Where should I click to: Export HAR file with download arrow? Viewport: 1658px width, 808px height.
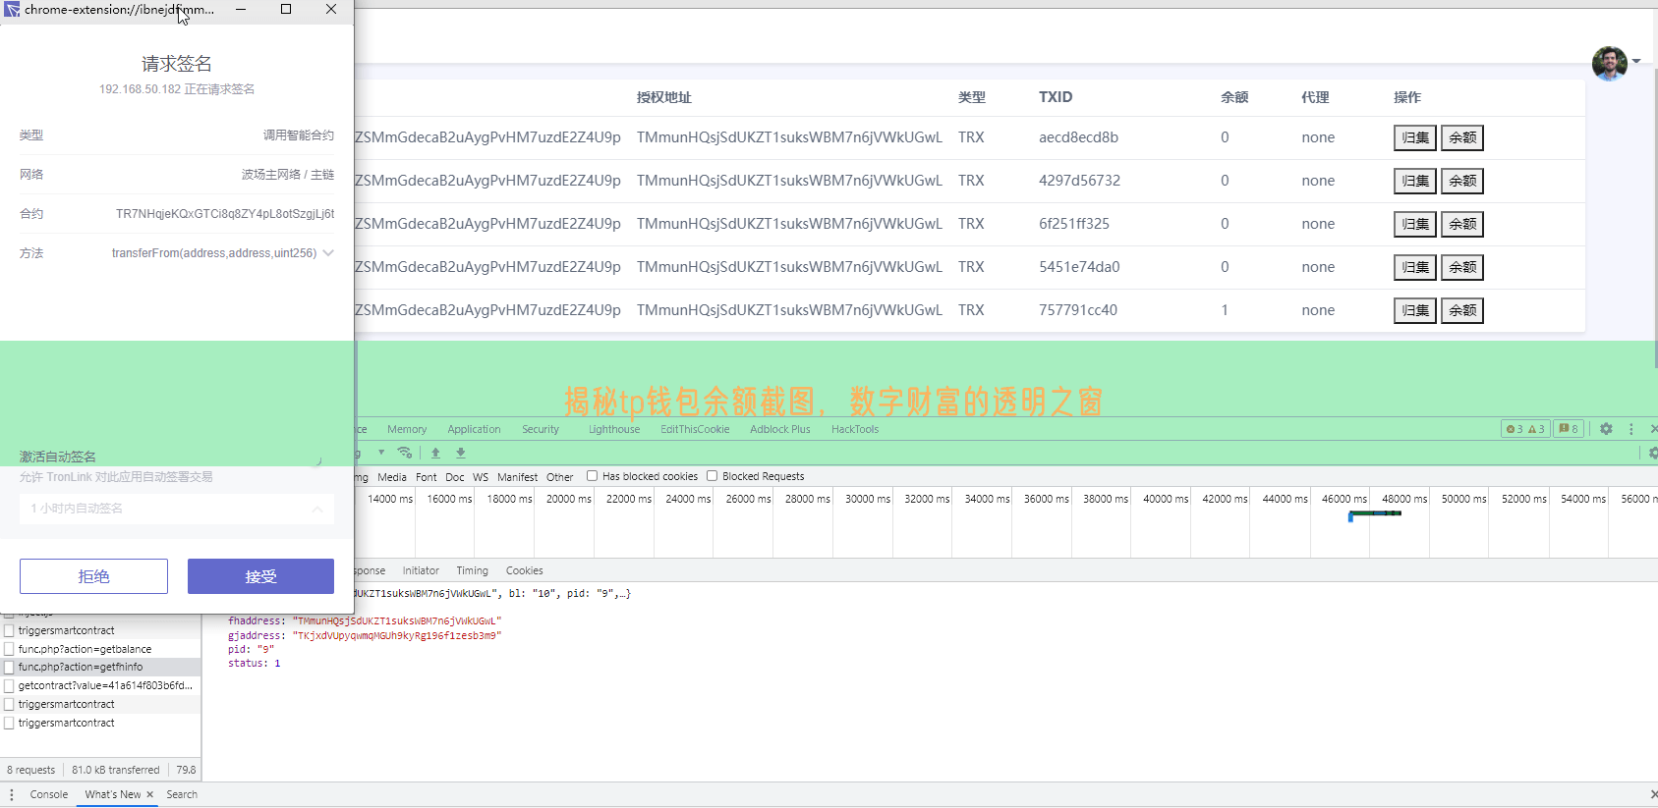(461, 453)
